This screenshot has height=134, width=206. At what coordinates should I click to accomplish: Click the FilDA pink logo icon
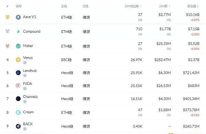pyautogui.click(x=18, y=86)
